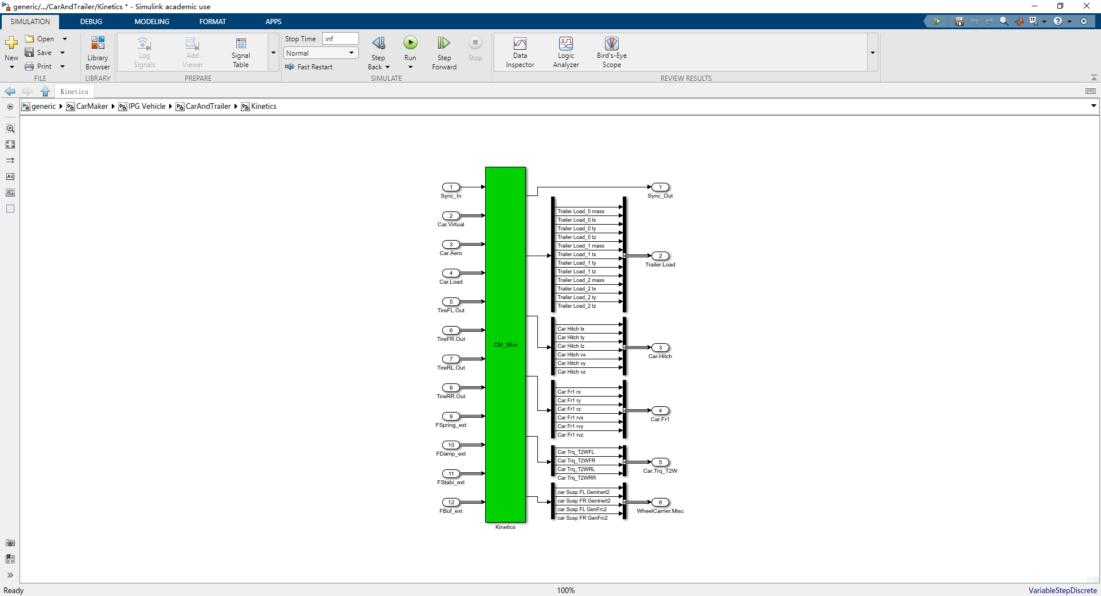Select the Car.Hitch outport block
The width and height of the screenshot is (1101, 596).
pos(660,348)
